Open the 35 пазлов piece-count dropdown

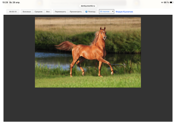coord(106,12)
